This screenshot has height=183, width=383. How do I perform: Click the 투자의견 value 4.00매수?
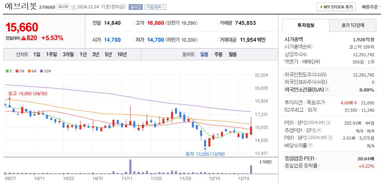coord(348,103)
